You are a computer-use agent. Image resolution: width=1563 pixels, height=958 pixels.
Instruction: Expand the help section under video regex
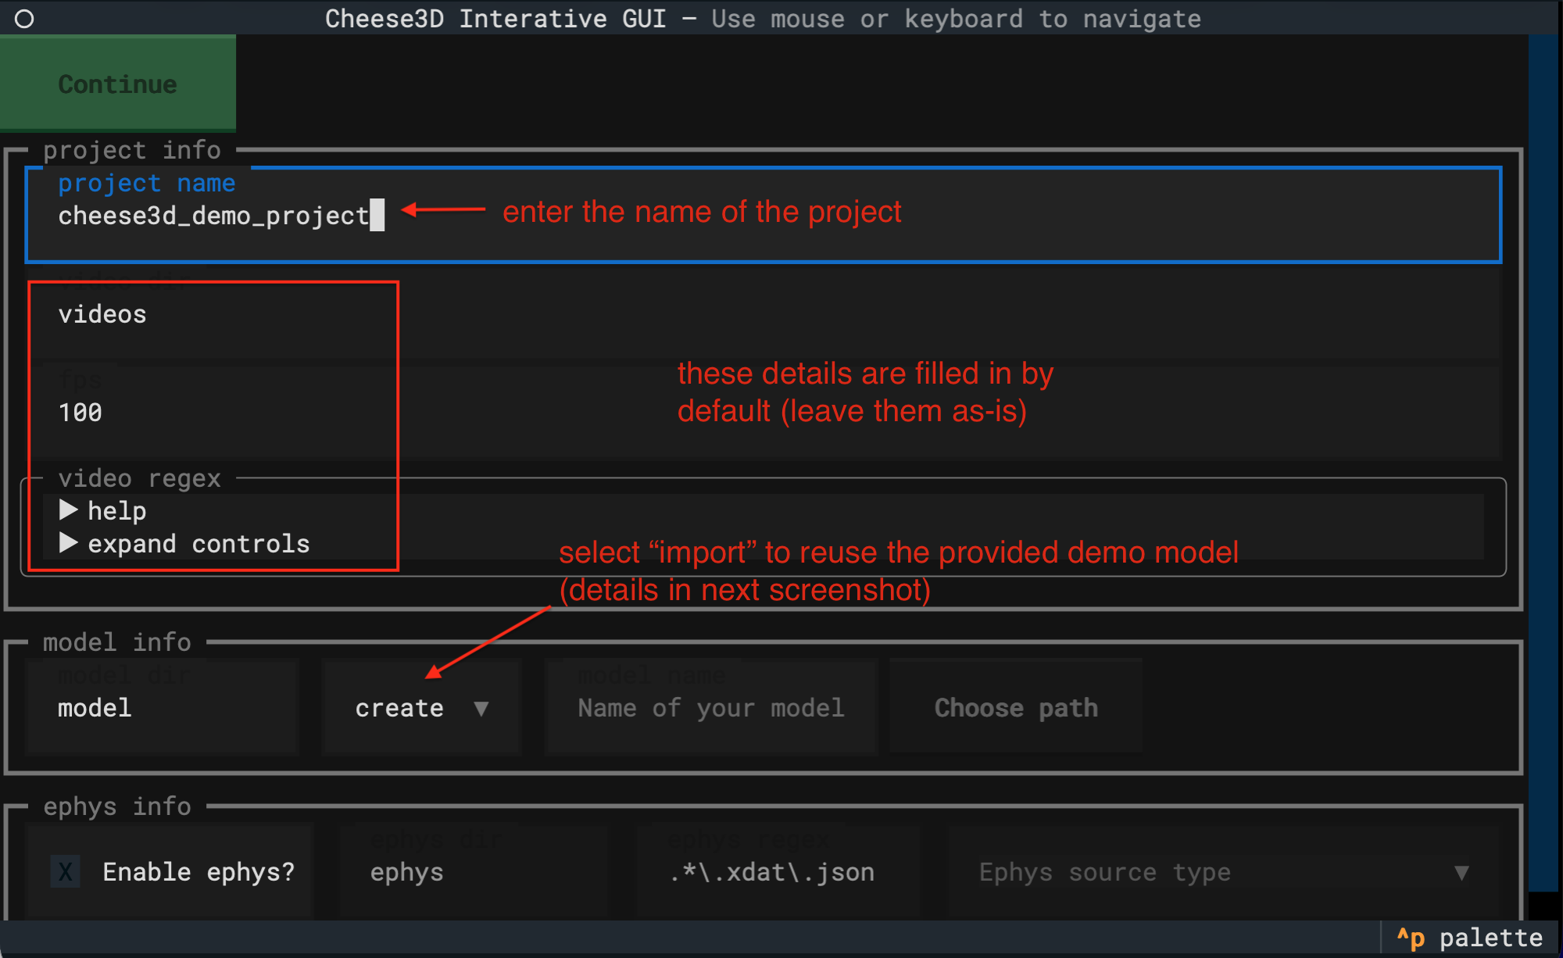coord(116,510)
